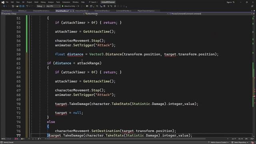Click the feedback icon below window controls

(x=252, y=6)
